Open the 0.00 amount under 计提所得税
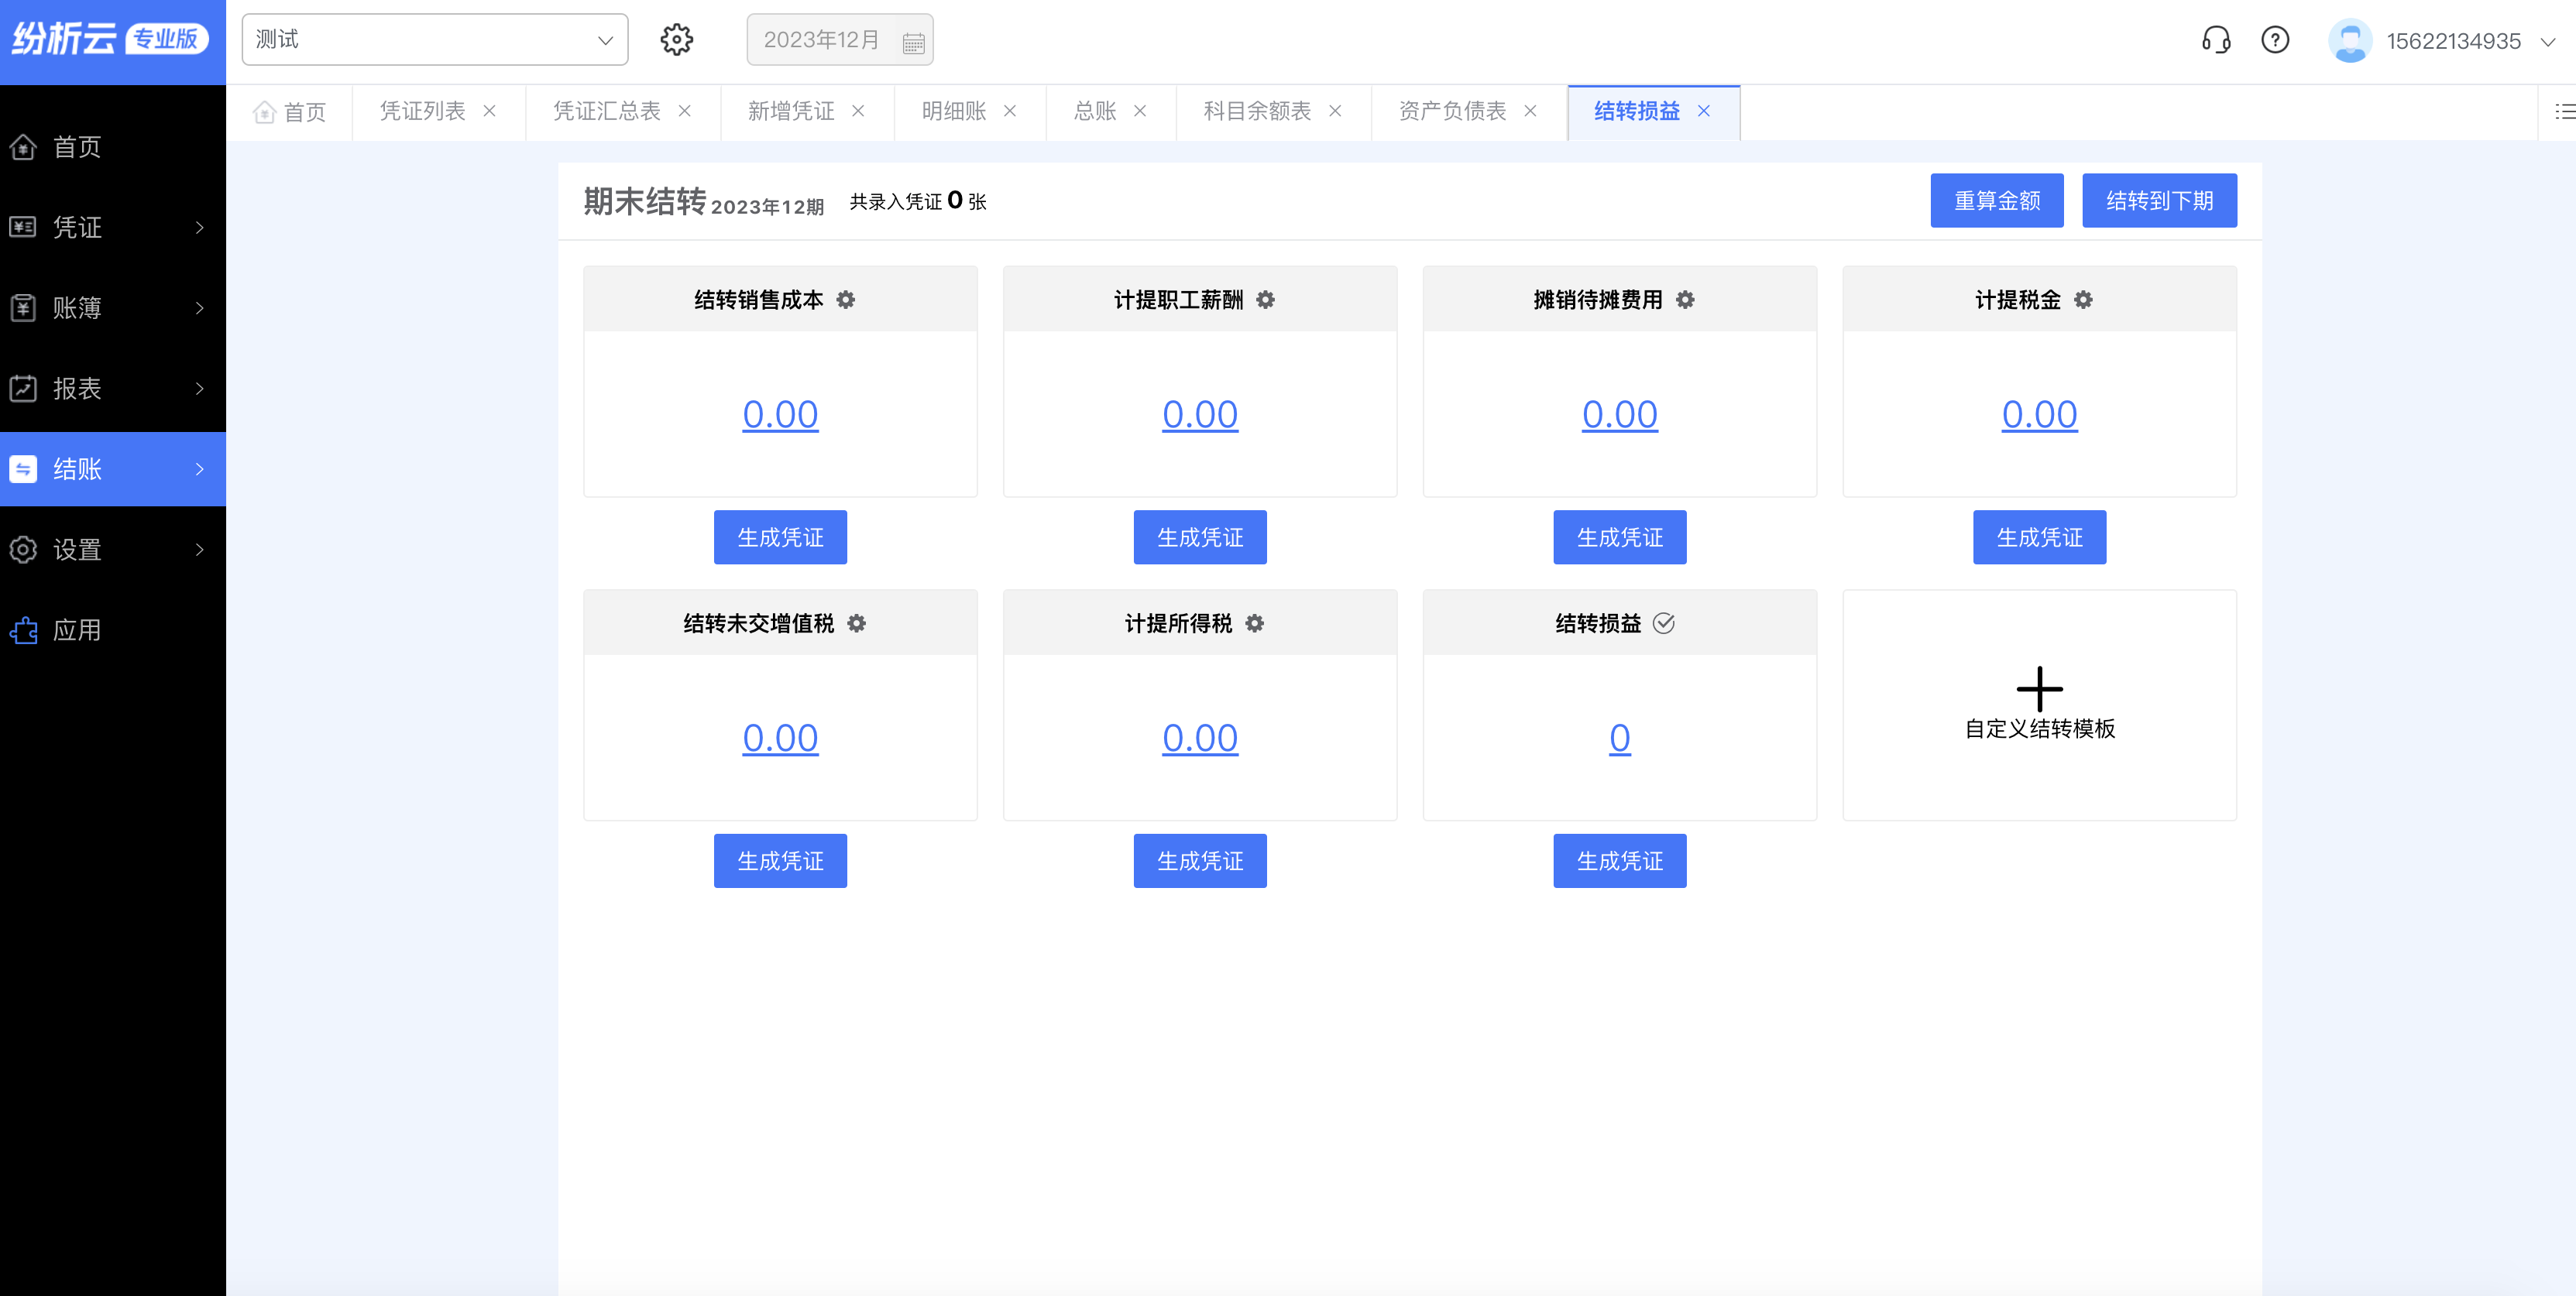Screen dimensions: 2576x1296 (1200, 739)
